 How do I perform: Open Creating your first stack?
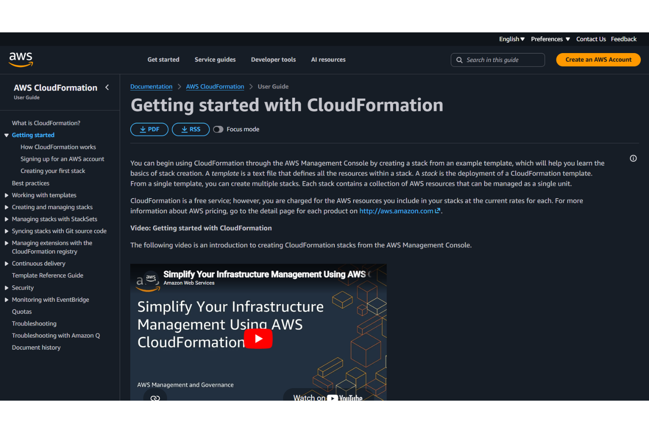53,171
